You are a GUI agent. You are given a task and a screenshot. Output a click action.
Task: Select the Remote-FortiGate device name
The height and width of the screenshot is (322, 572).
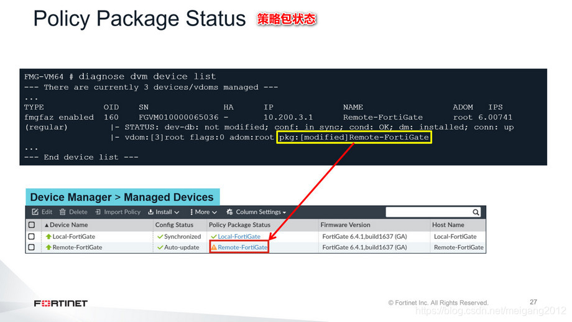(77, 247)
